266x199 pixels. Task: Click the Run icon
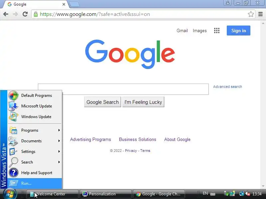(x=13, y=183)
